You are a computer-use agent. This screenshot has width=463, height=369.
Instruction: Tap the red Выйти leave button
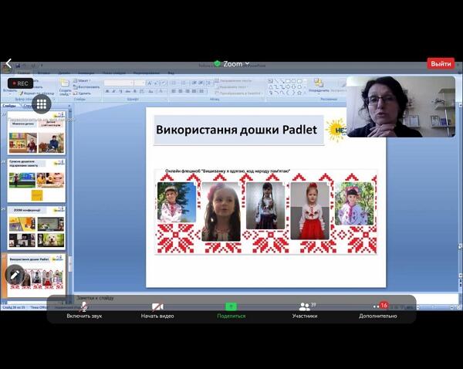pyautogui.click(x=441, y=64)
